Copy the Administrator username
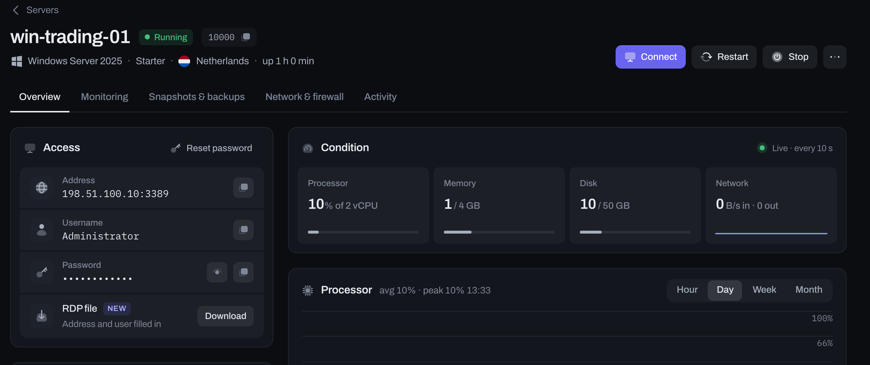Screen dimensions: 870x365 [x=243, y=230]
